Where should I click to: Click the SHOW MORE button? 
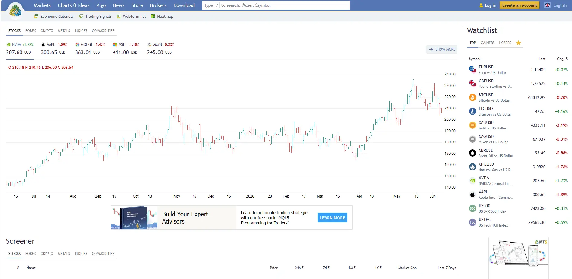click(442, 49)
